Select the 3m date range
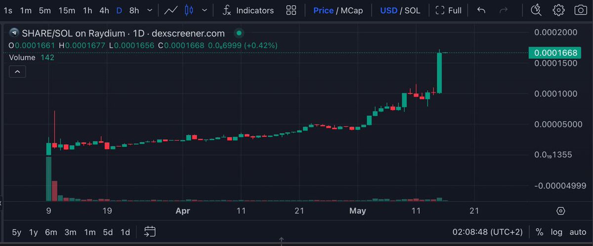This screenshot has width=593, height=246. [70, 232]
